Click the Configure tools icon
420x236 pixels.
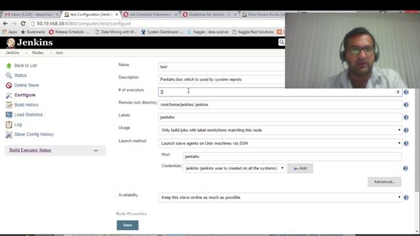[9, 95]
